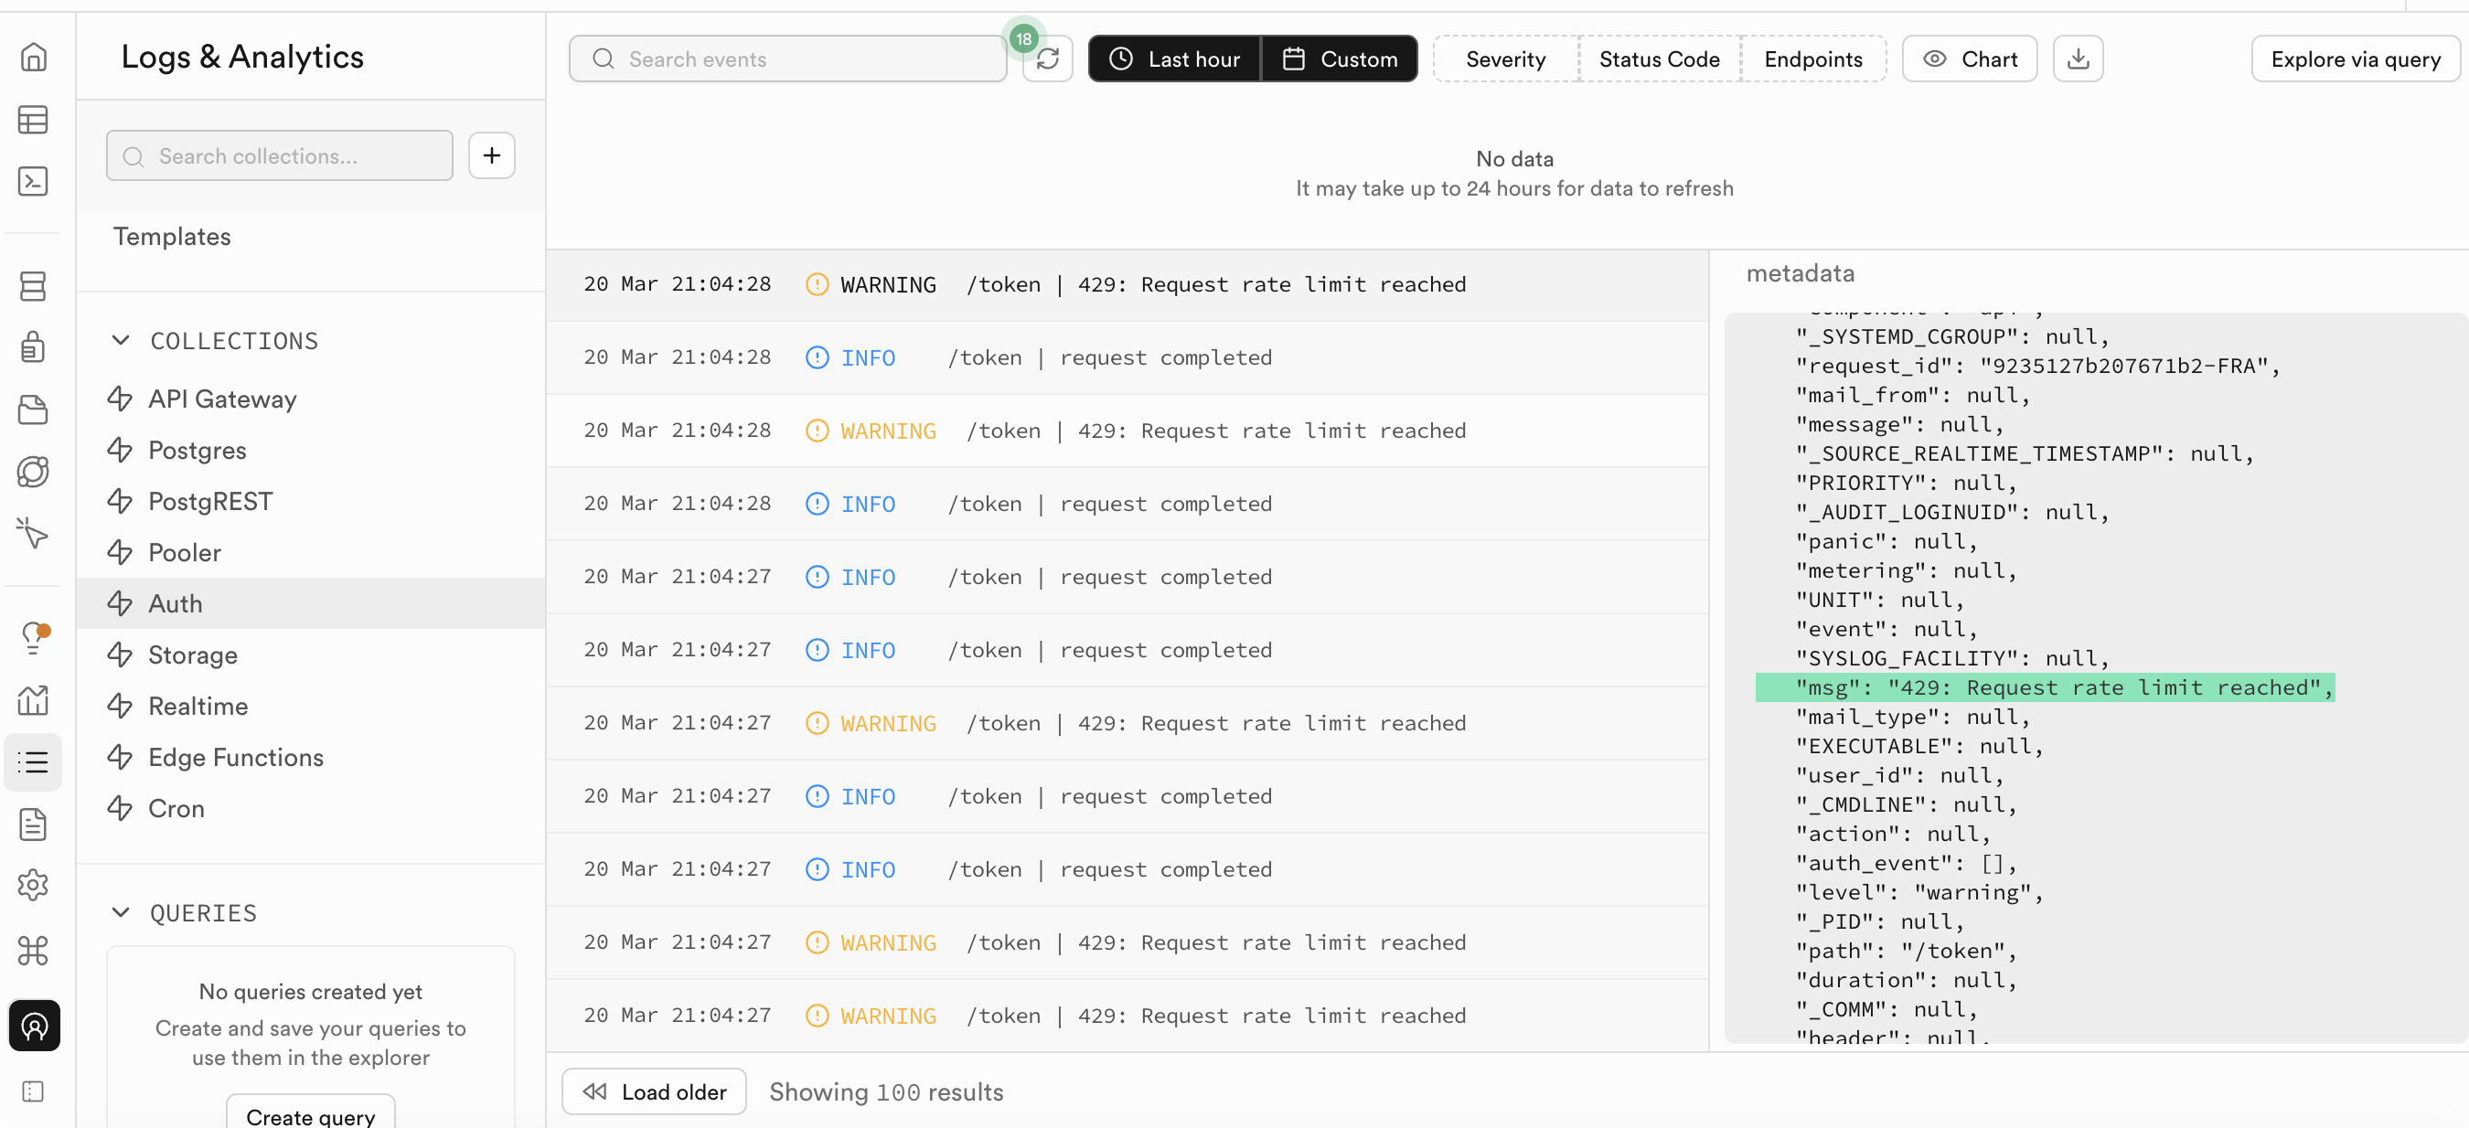Image resolution: width=2469 pixels, height=1128 pixels.
Task: Open project settings gear icon
Action: [x=34, y=885]
